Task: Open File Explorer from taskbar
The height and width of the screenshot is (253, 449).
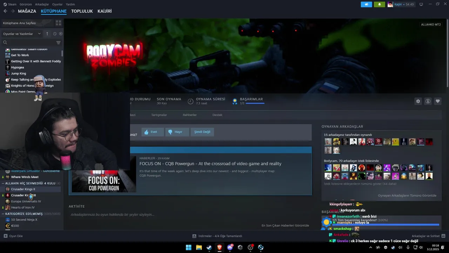Action: (x=199, y=247)
